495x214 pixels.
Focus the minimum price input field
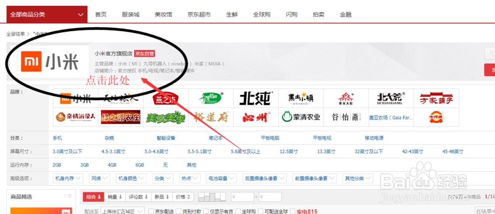242,197
